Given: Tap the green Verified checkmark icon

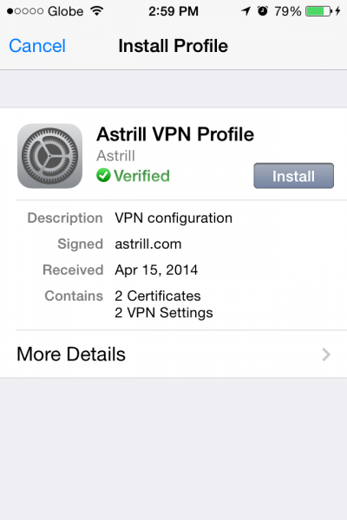Looking at the screenshot, I should (x=103, y=175).
